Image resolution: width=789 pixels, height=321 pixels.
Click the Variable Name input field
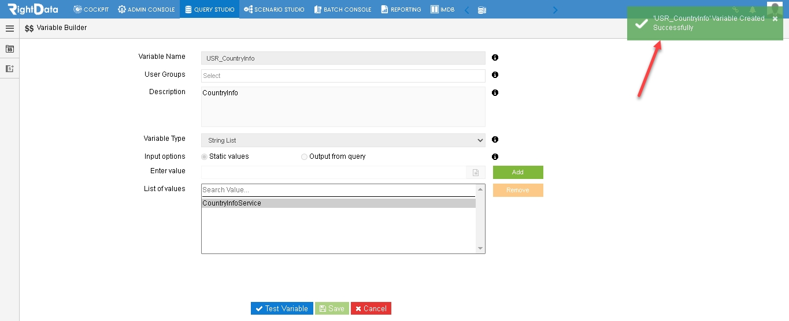coord(343,58)
